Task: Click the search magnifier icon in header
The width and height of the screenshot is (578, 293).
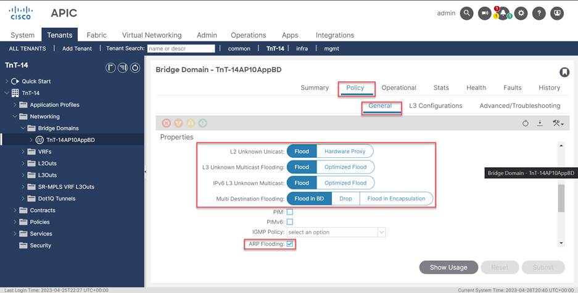Action: tap(467, 14)
